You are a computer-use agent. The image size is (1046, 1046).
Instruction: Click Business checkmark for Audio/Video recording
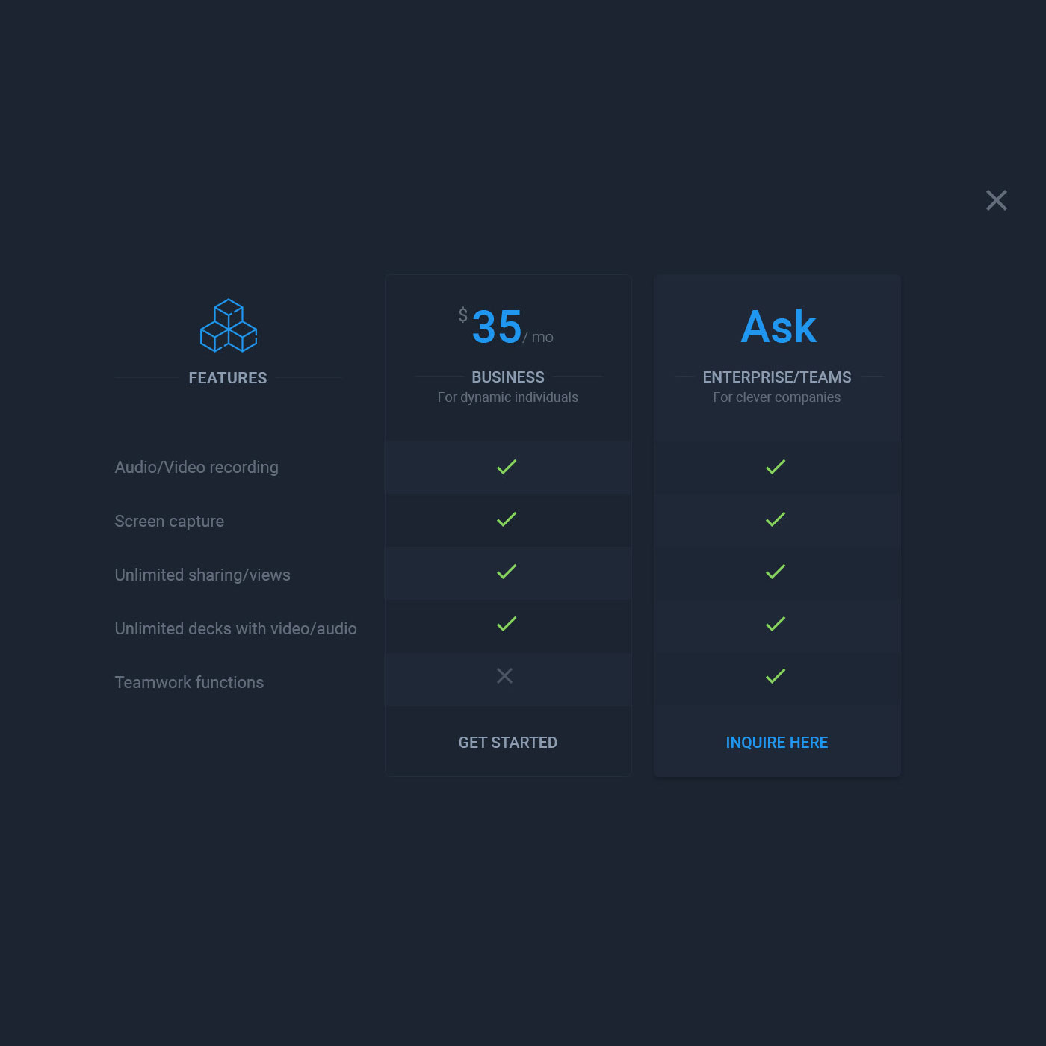[507, 467]
